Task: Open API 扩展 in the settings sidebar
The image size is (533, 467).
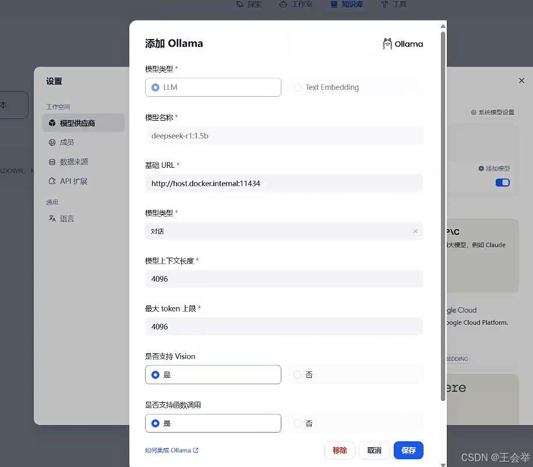Action: [83, 181]
